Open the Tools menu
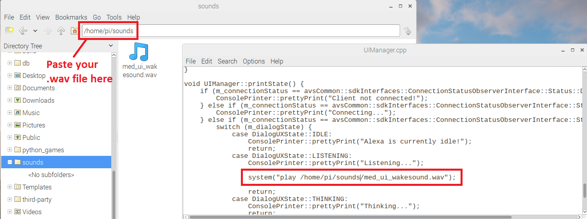This screenshot has width=587, height=219. tap(114, 17)
